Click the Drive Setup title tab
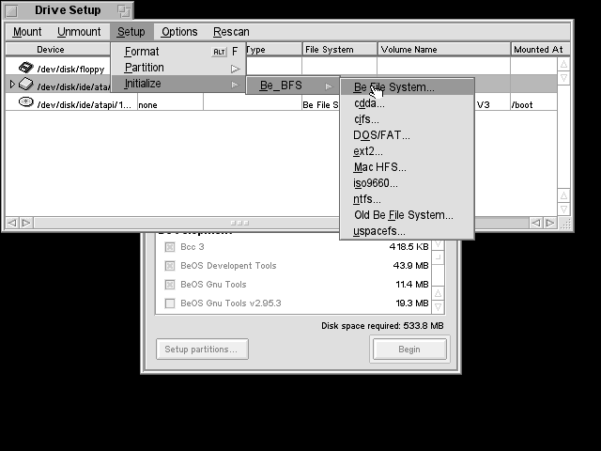The width and height of the screenshot is (601, 451). point(68,10)
